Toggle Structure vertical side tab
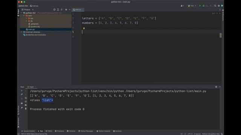The height and width of the screenshot is (135, 241). click(x=18, y=110)
